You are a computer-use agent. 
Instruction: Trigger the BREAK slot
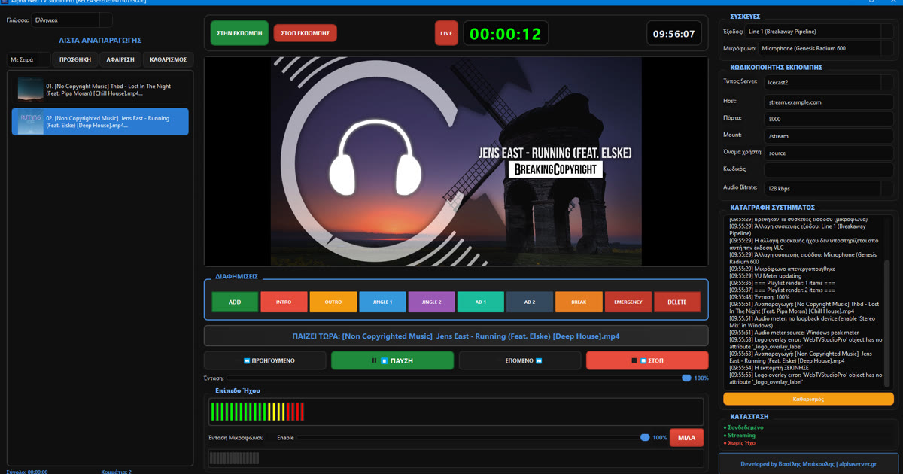pos(579,302)
